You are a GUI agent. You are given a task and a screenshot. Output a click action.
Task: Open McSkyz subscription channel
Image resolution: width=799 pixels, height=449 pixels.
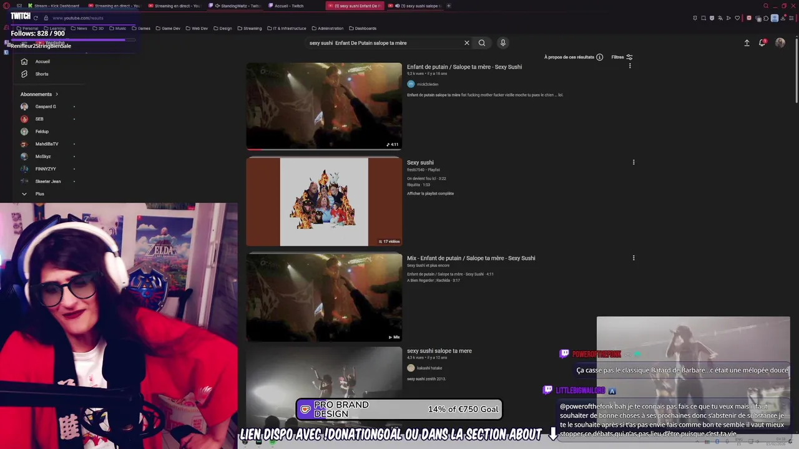pos(43,157)
